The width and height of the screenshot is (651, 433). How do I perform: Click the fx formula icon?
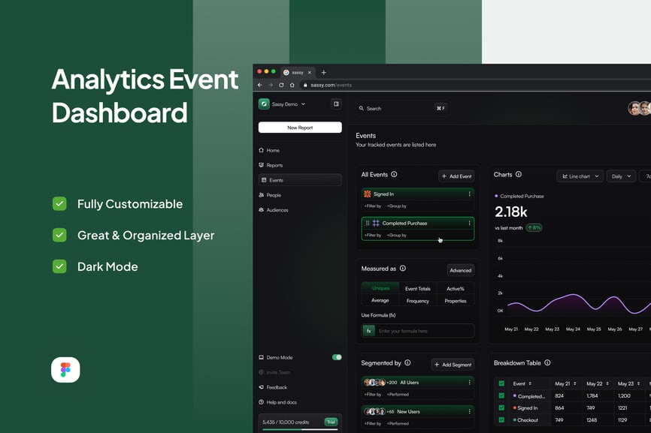[369, 331]
